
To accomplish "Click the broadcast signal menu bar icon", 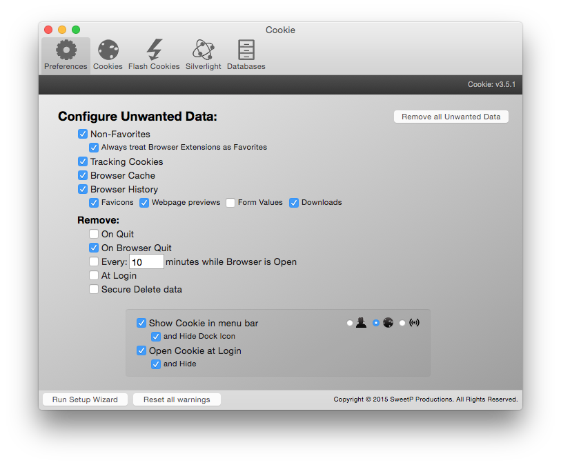I will coord(414,323).
